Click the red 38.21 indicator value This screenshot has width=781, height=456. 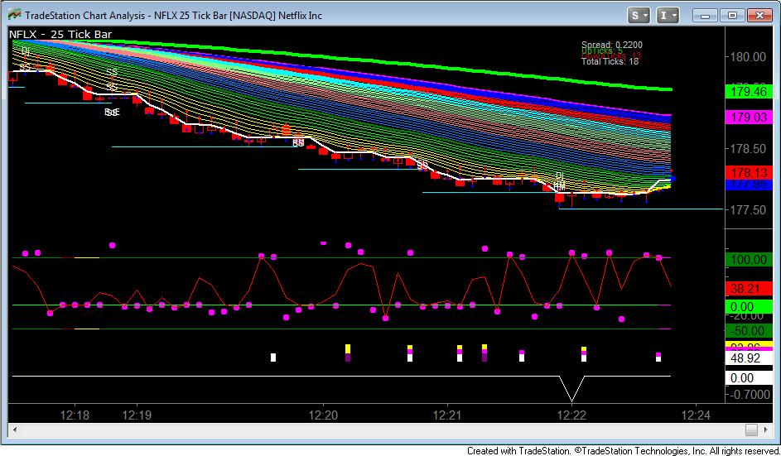[x=749, y=288]
